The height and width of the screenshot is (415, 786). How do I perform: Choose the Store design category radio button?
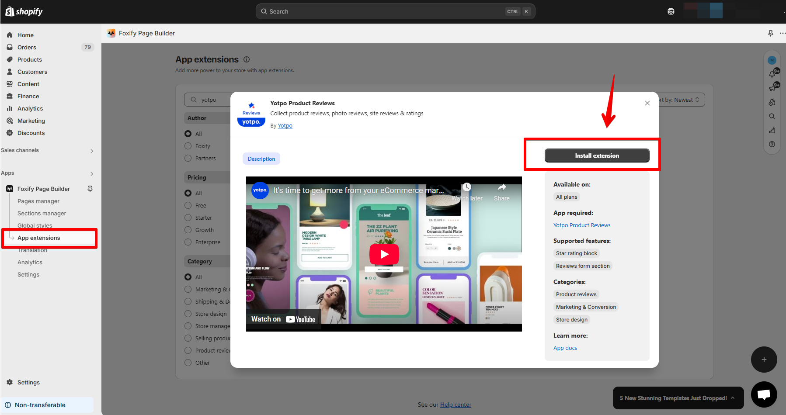(x=188, y=314)
